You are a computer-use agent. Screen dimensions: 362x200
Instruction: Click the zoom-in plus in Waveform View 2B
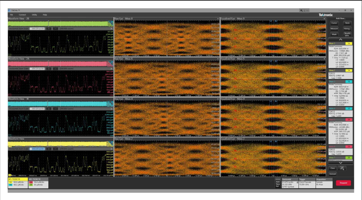tap(49, 29)
